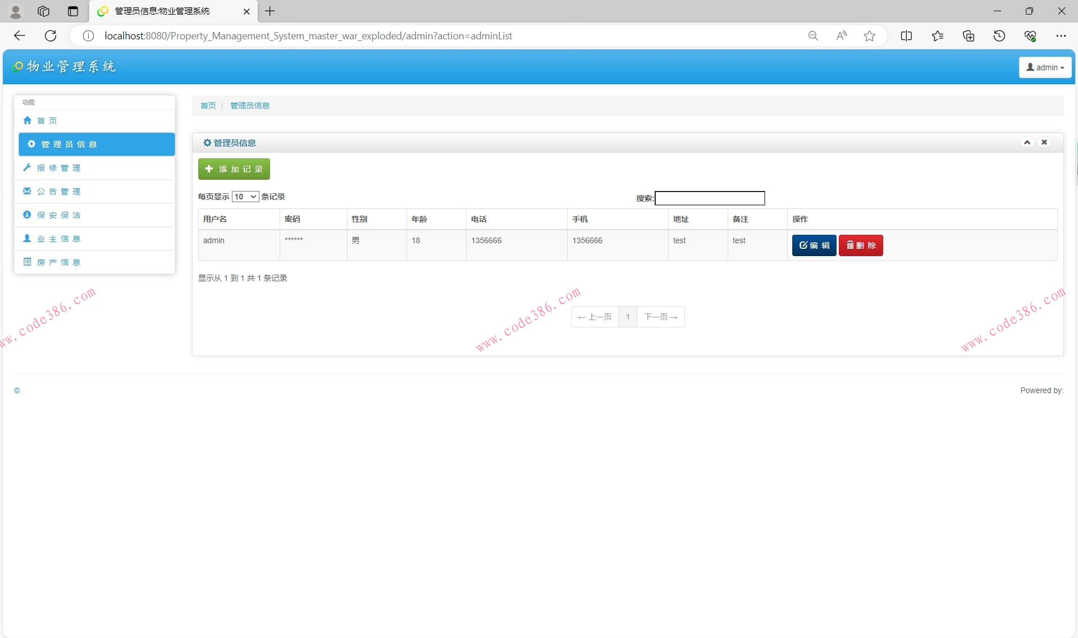The image size is (1078, 638).
Task: Edit the admin record with 编辑 button
Action: 814,245
